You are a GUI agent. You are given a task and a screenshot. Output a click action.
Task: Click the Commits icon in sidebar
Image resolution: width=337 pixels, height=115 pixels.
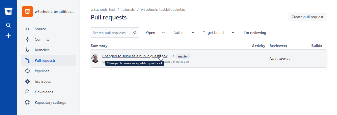coord(27,40)
